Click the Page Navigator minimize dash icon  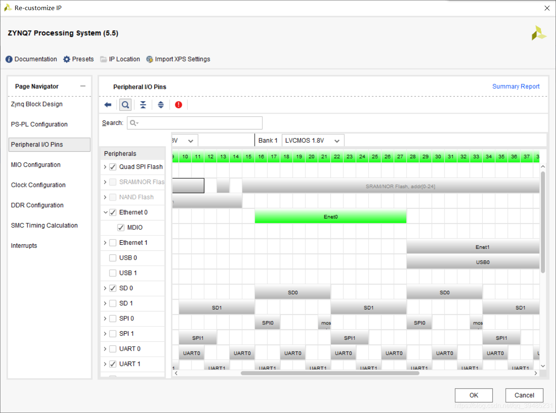point(83,86)
